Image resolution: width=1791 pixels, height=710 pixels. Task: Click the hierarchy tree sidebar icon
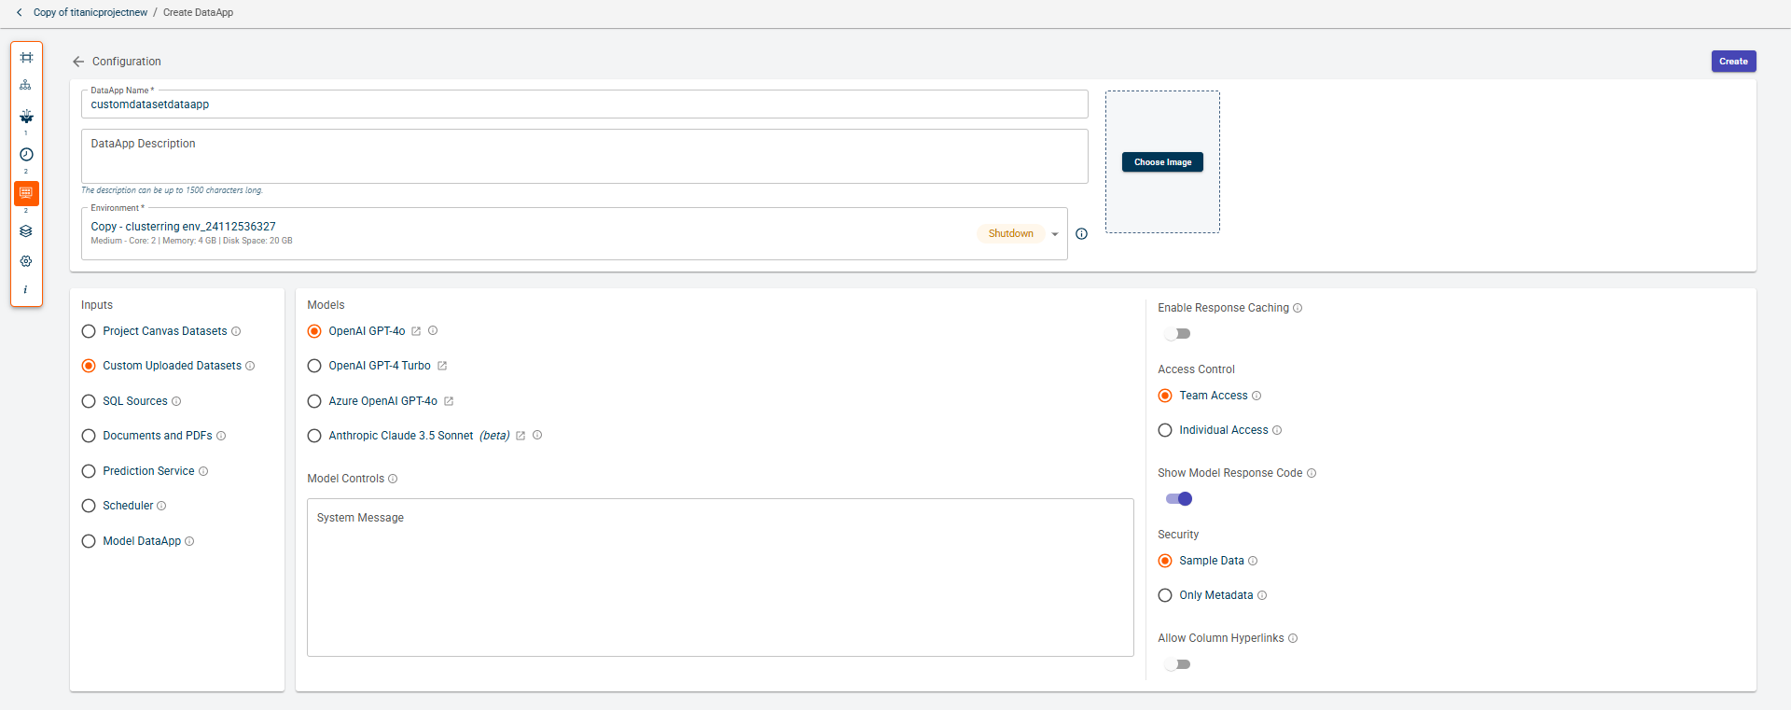point(26,85)
